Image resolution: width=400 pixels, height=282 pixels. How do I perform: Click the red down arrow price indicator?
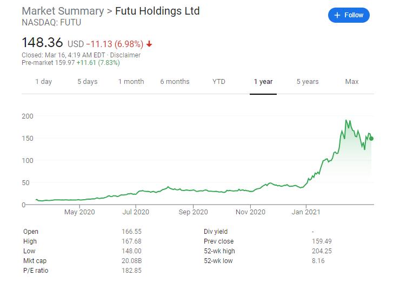pos(149,44)
